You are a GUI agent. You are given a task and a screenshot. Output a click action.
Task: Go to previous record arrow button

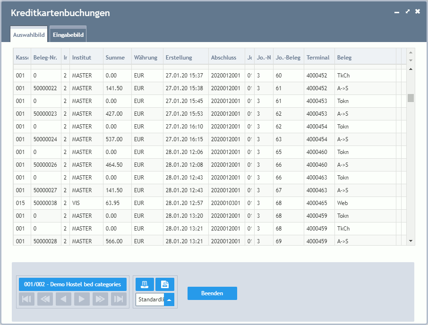point(63,299)
